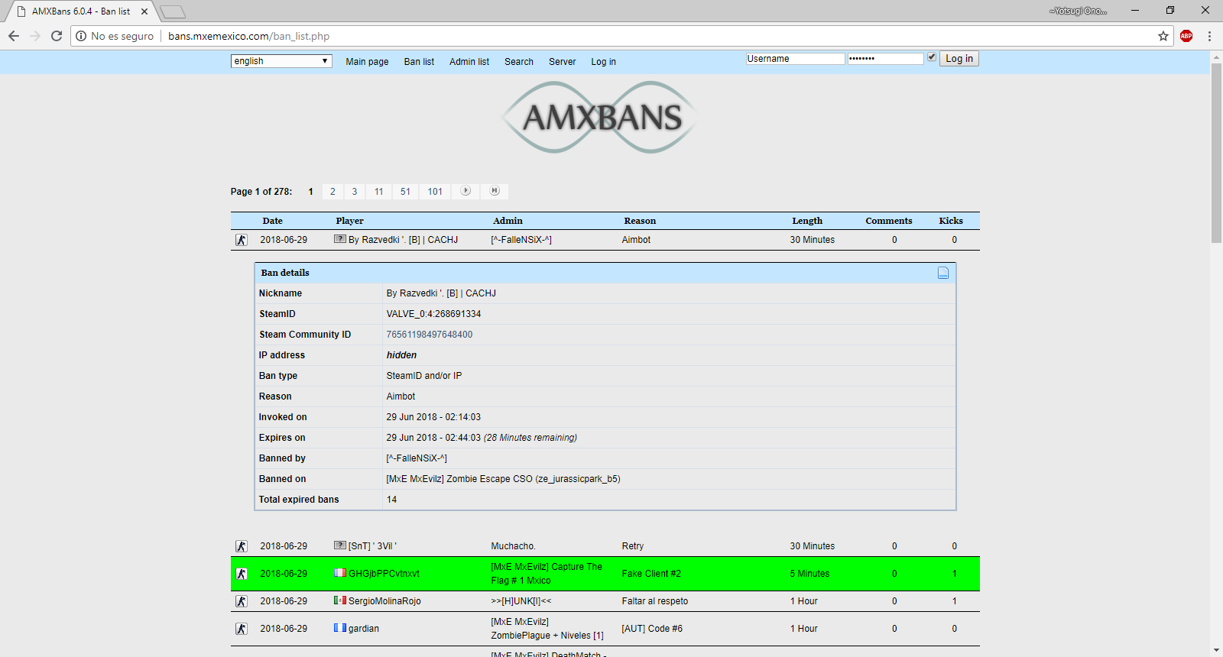Toggle the remember-me checkbox beside password
This screenshot has width=1223, height=657.
click(932, 57)
